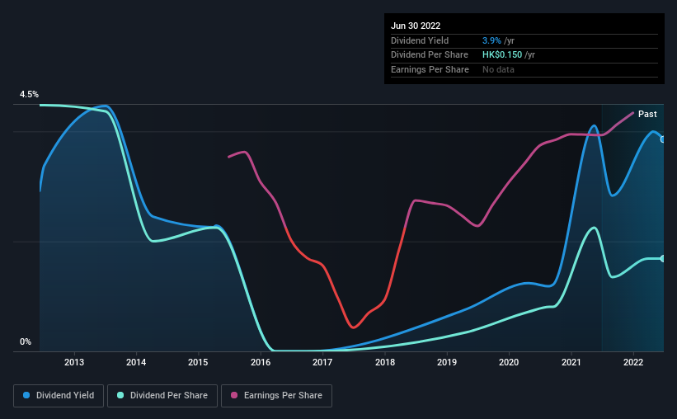Click the 2021 x-axis label

tap(571, 362)
